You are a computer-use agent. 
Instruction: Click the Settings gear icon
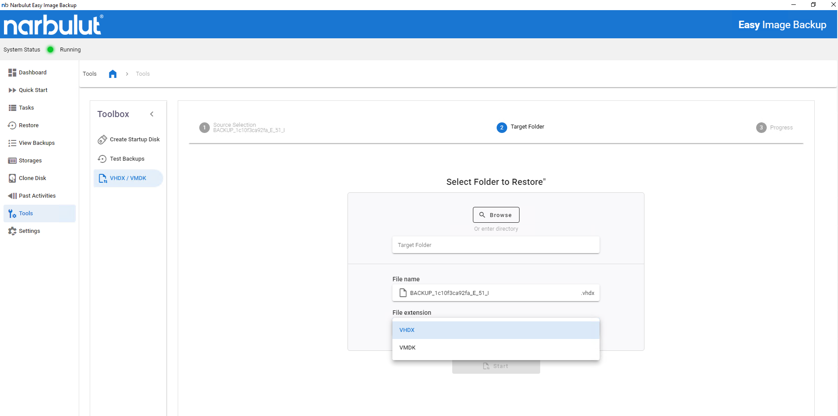[12, 231]
